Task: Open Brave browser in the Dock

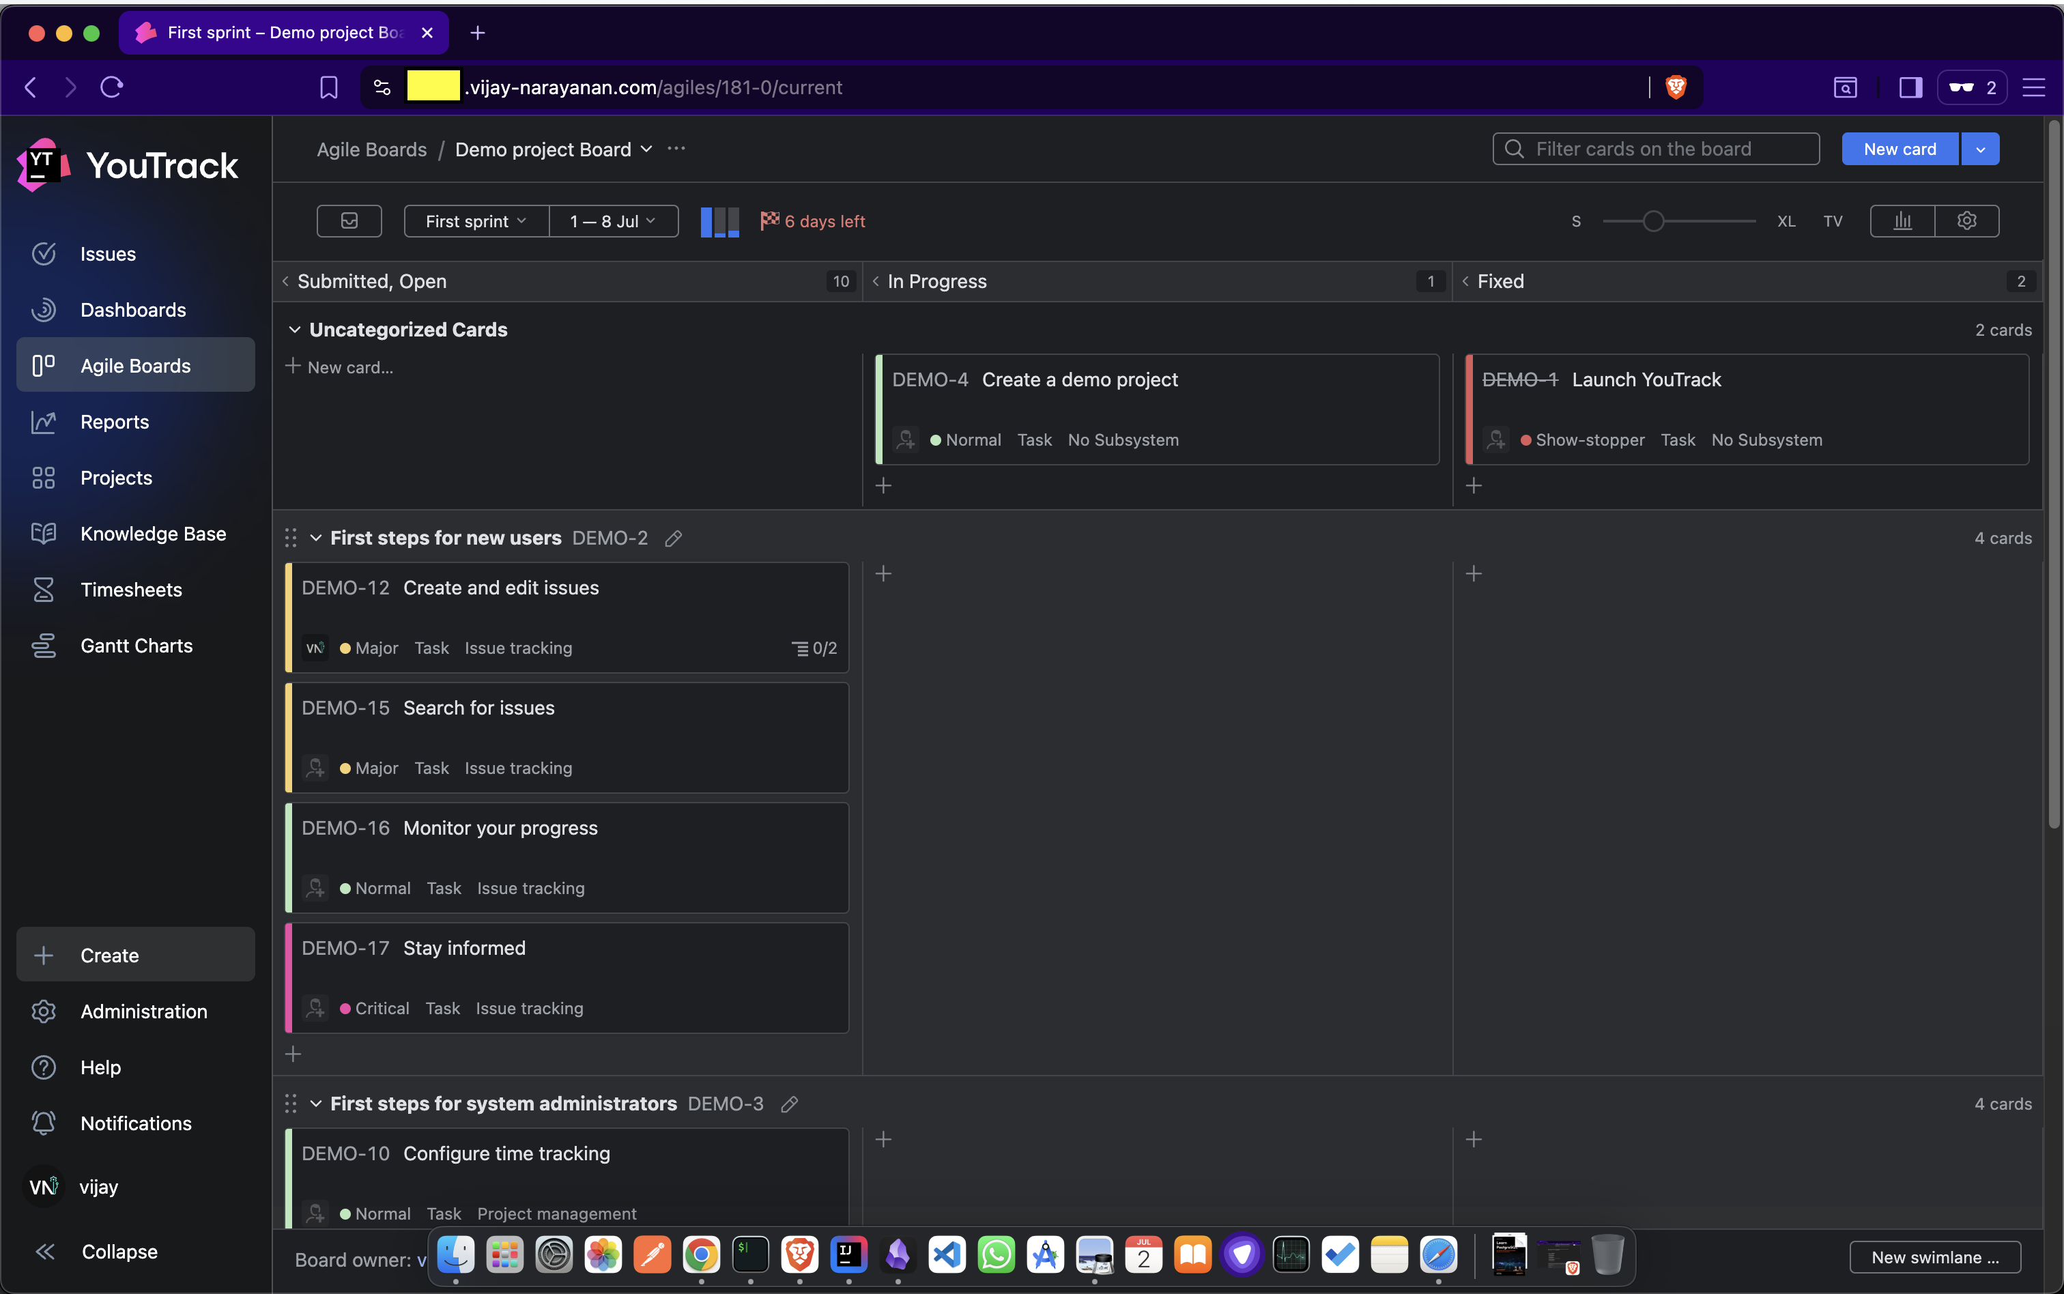Action: [799, 1256]
